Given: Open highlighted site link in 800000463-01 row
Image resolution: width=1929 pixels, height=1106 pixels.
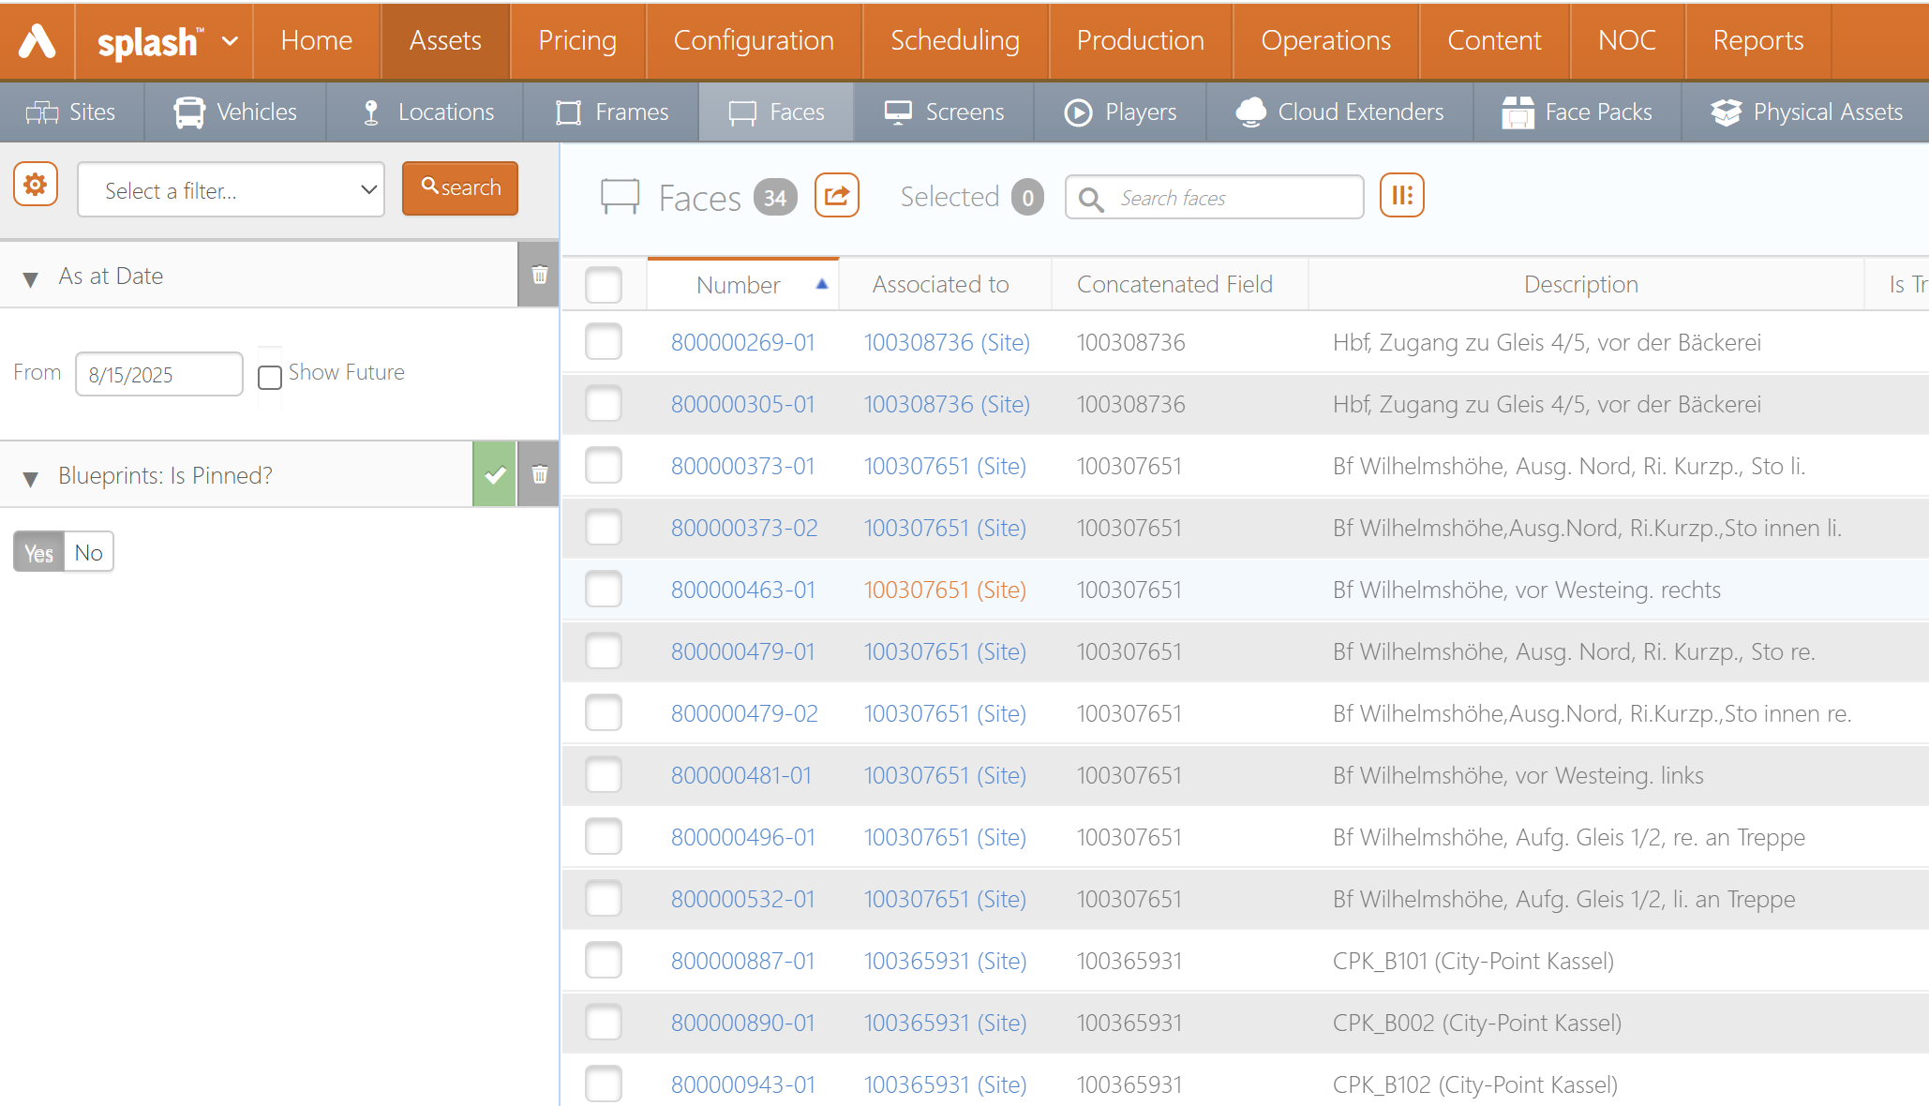Looking at the screenshot, I should 945,590.
